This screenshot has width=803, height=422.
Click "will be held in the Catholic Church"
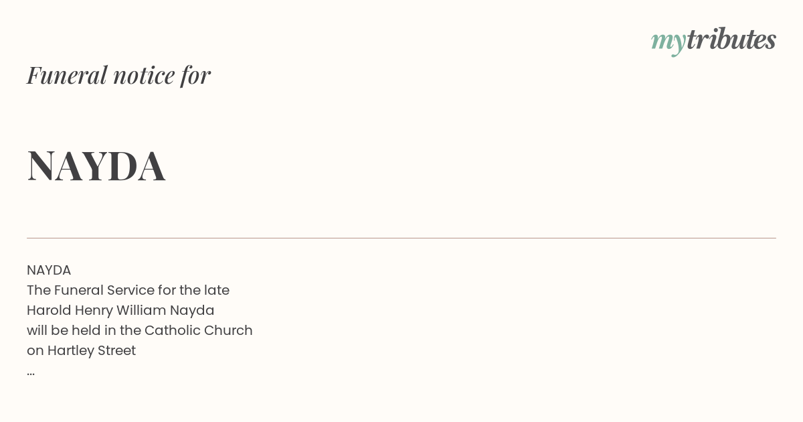[x=140, y=330]
